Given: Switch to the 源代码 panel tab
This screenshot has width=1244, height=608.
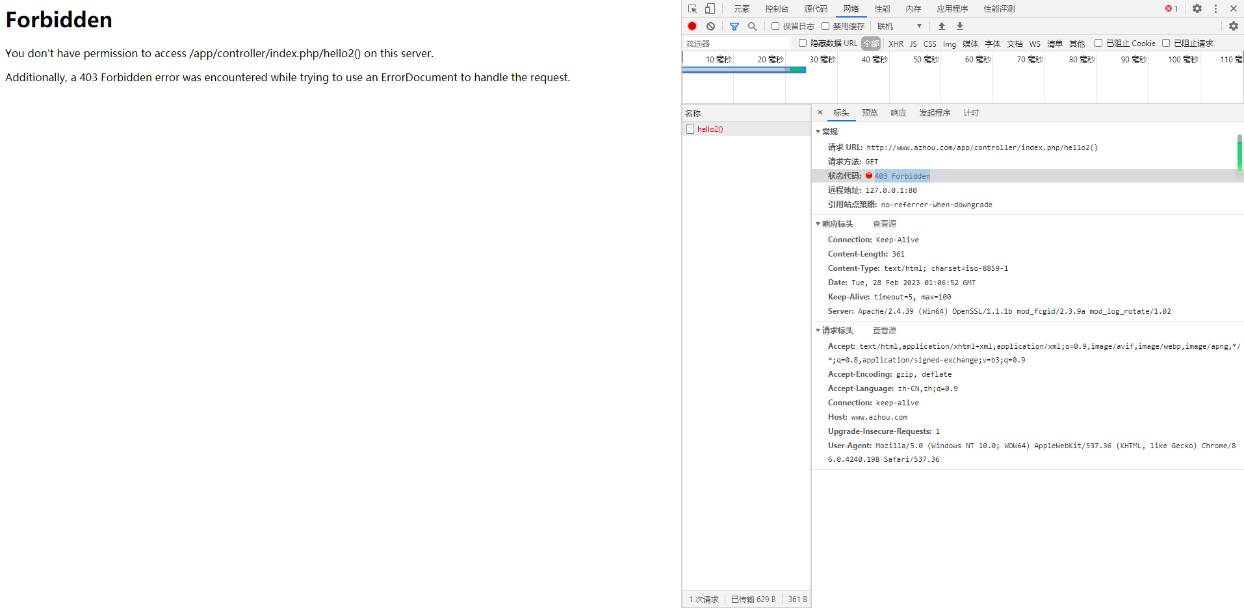Looking at the screenshot, I should click(816, 8).
